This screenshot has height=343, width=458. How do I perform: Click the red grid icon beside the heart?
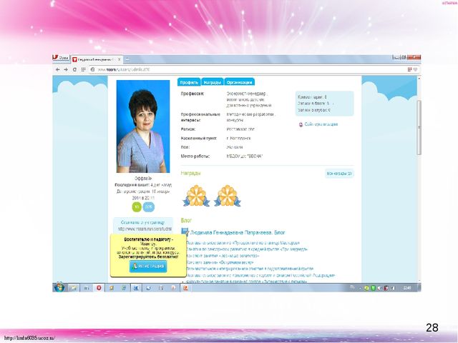click(409, 69)
